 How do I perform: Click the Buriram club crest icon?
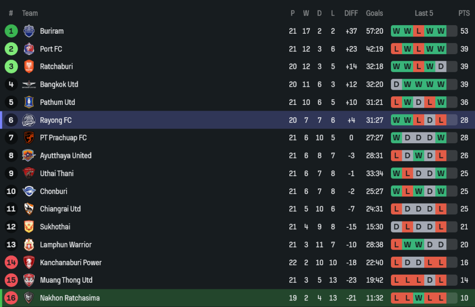click(29, 31)
